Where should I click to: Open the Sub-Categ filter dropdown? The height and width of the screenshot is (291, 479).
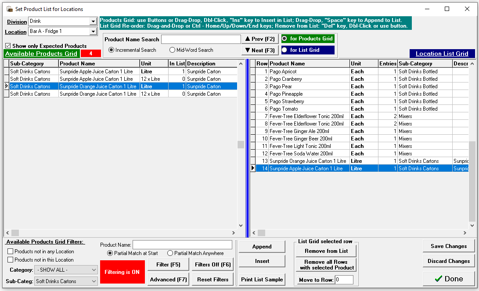[x=94, y=281]
